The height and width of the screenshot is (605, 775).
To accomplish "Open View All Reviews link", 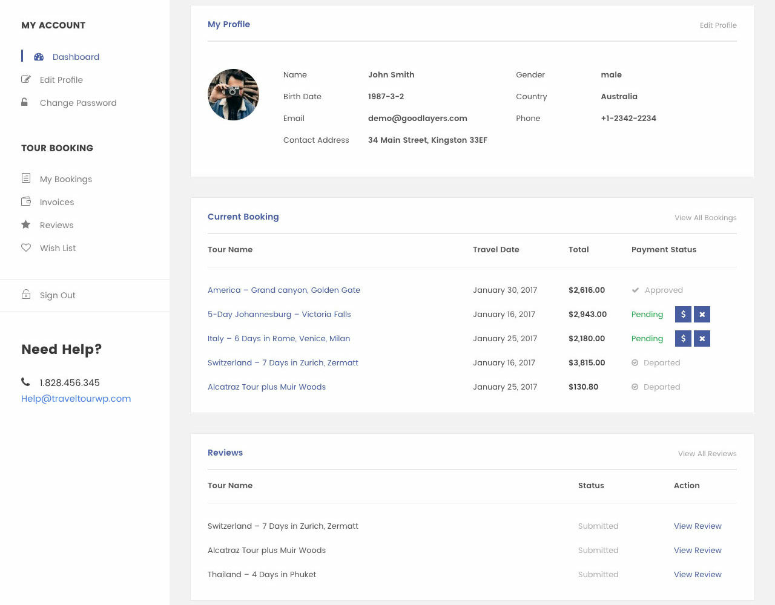I will (x=707, y=454).
